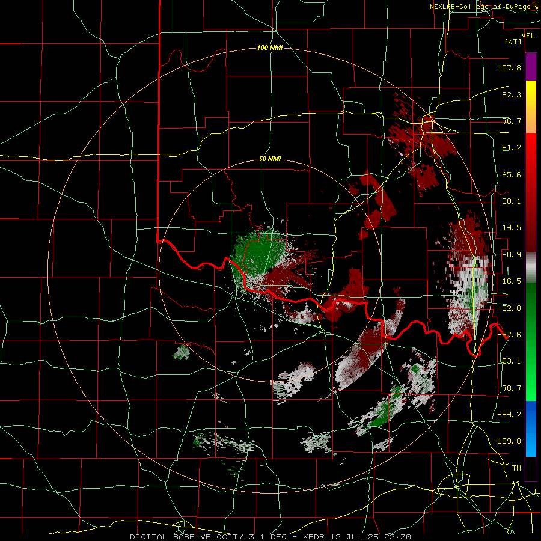
Task: Click DIGITAL BASE VELOCITY in the caption
Action: point(186,537)
